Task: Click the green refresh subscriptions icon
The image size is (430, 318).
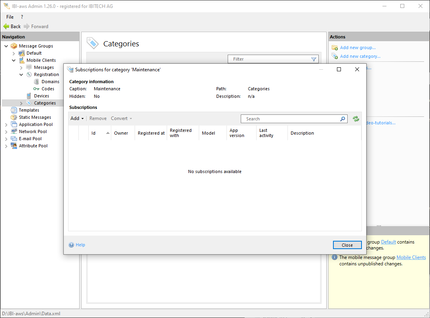Action: point(356,119)
